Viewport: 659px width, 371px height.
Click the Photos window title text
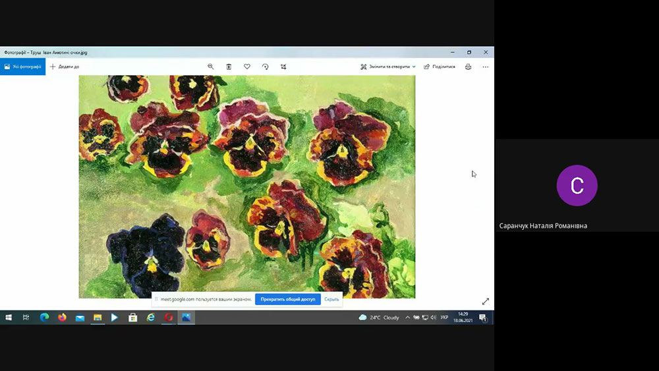46,53
